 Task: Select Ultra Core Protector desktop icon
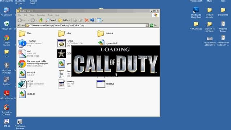point(6,68)
